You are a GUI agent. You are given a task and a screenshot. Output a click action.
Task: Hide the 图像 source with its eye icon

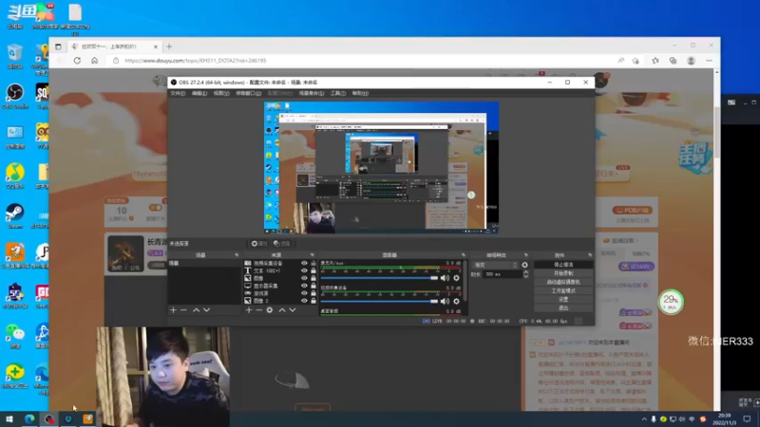(304, 278)
